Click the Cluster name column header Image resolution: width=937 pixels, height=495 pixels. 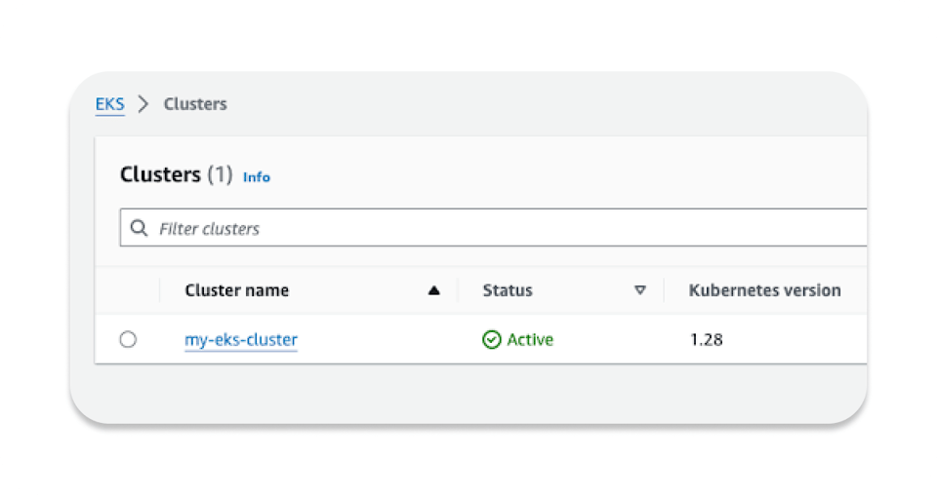237,290
